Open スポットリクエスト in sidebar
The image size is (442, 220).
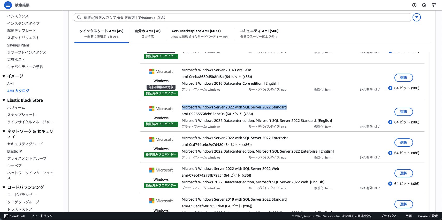[23, 38]
